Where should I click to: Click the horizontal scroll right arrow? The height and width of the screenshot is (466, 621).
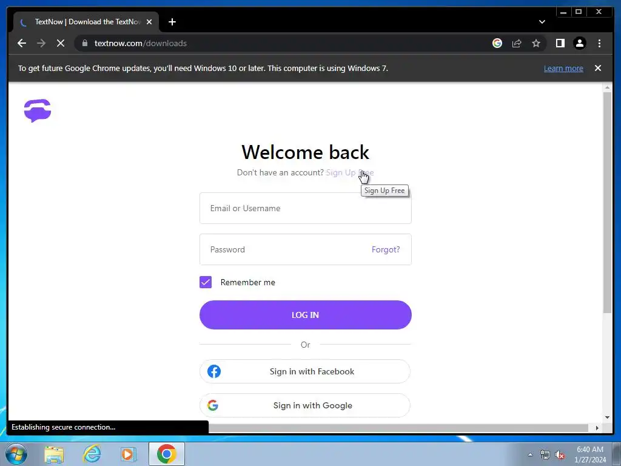597,428
